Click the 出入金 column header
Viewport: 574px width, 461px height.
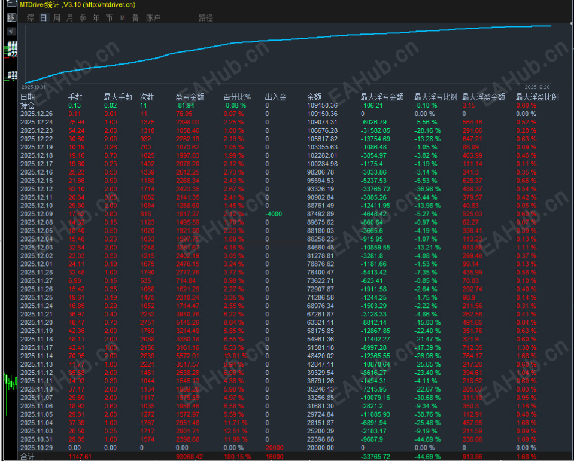coord(276,97)
